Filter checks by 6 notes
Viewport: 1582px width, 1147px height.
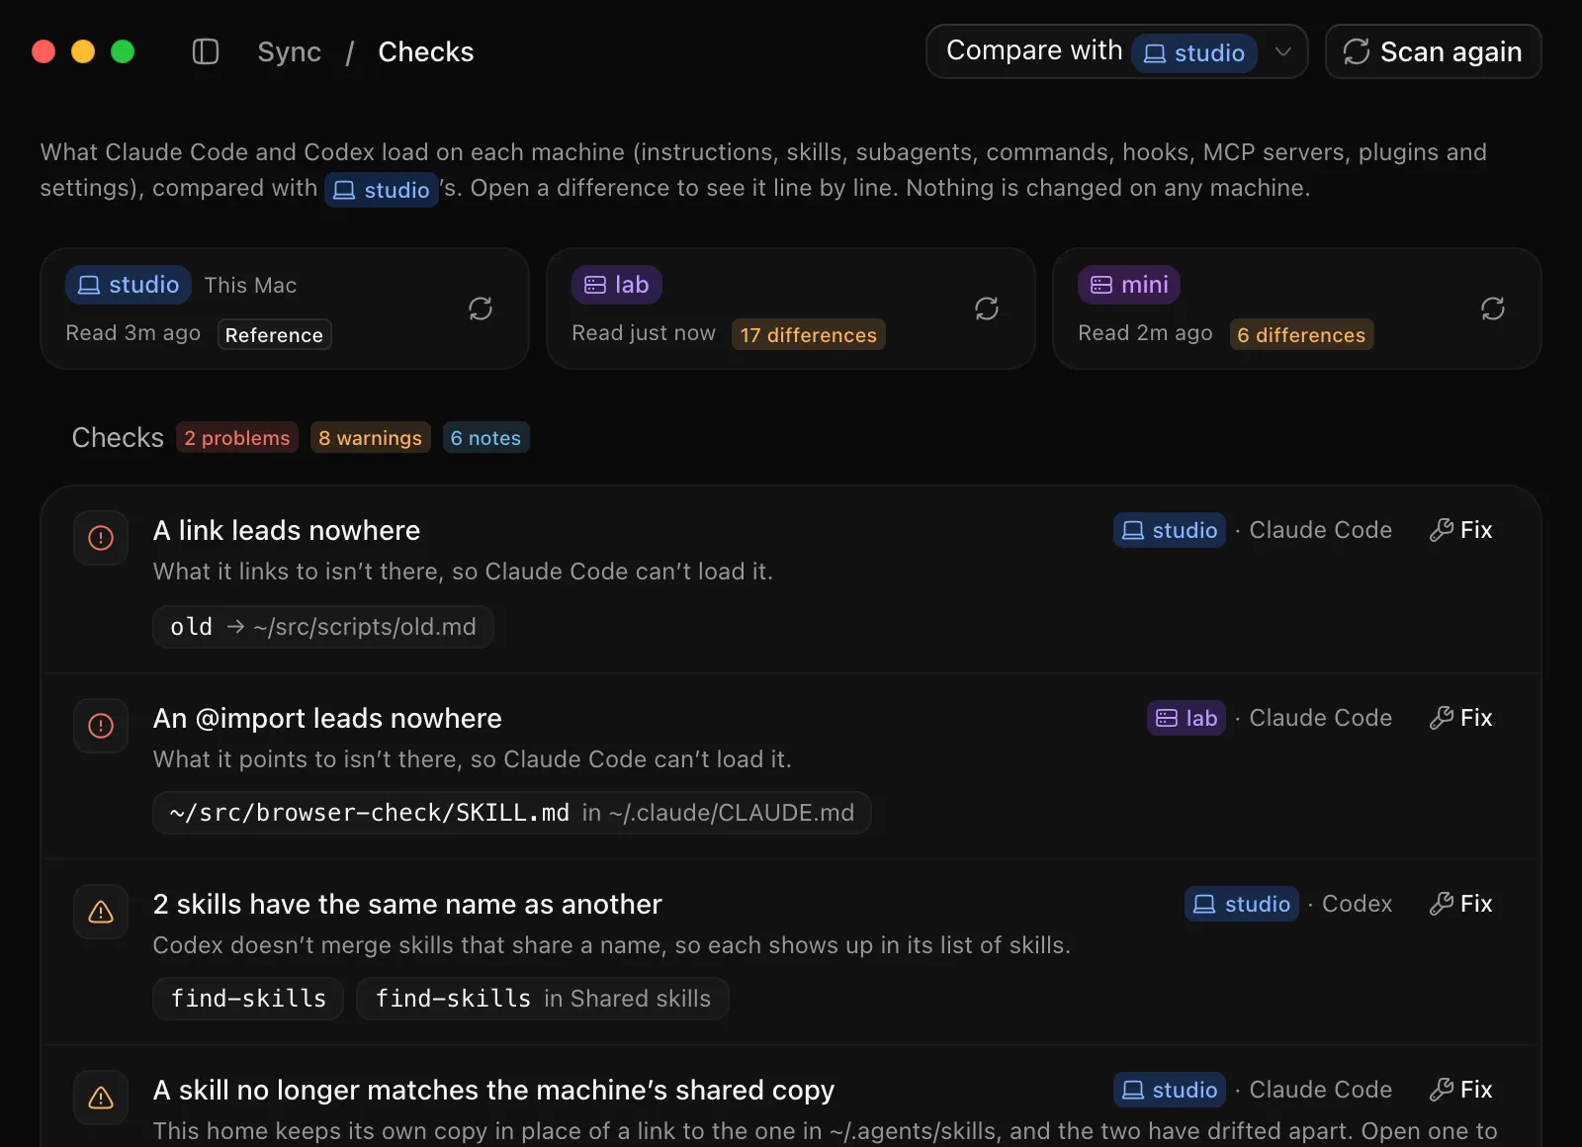[x=485, y=438]
